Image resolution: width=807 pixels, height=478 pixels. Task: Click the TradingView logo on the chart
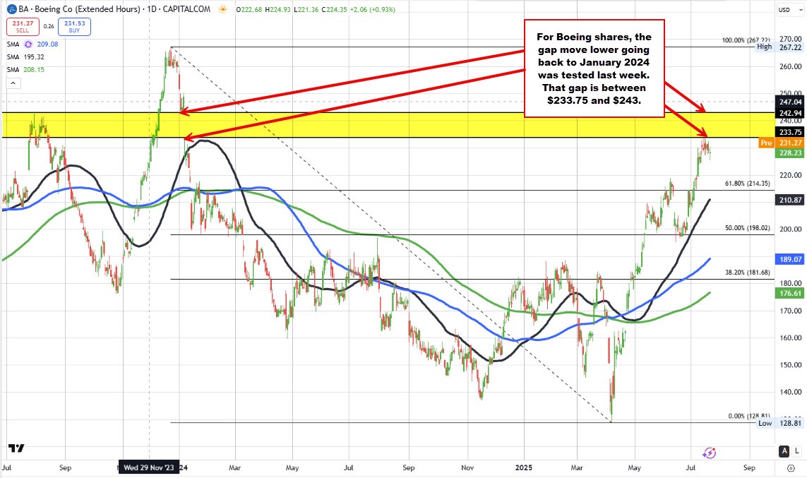coord(16,448)
